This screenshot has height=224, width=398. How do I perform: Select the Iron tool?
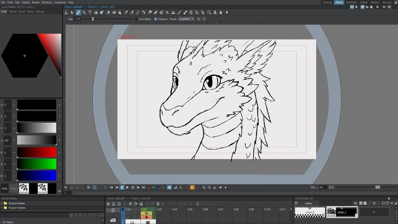point(173,12)
